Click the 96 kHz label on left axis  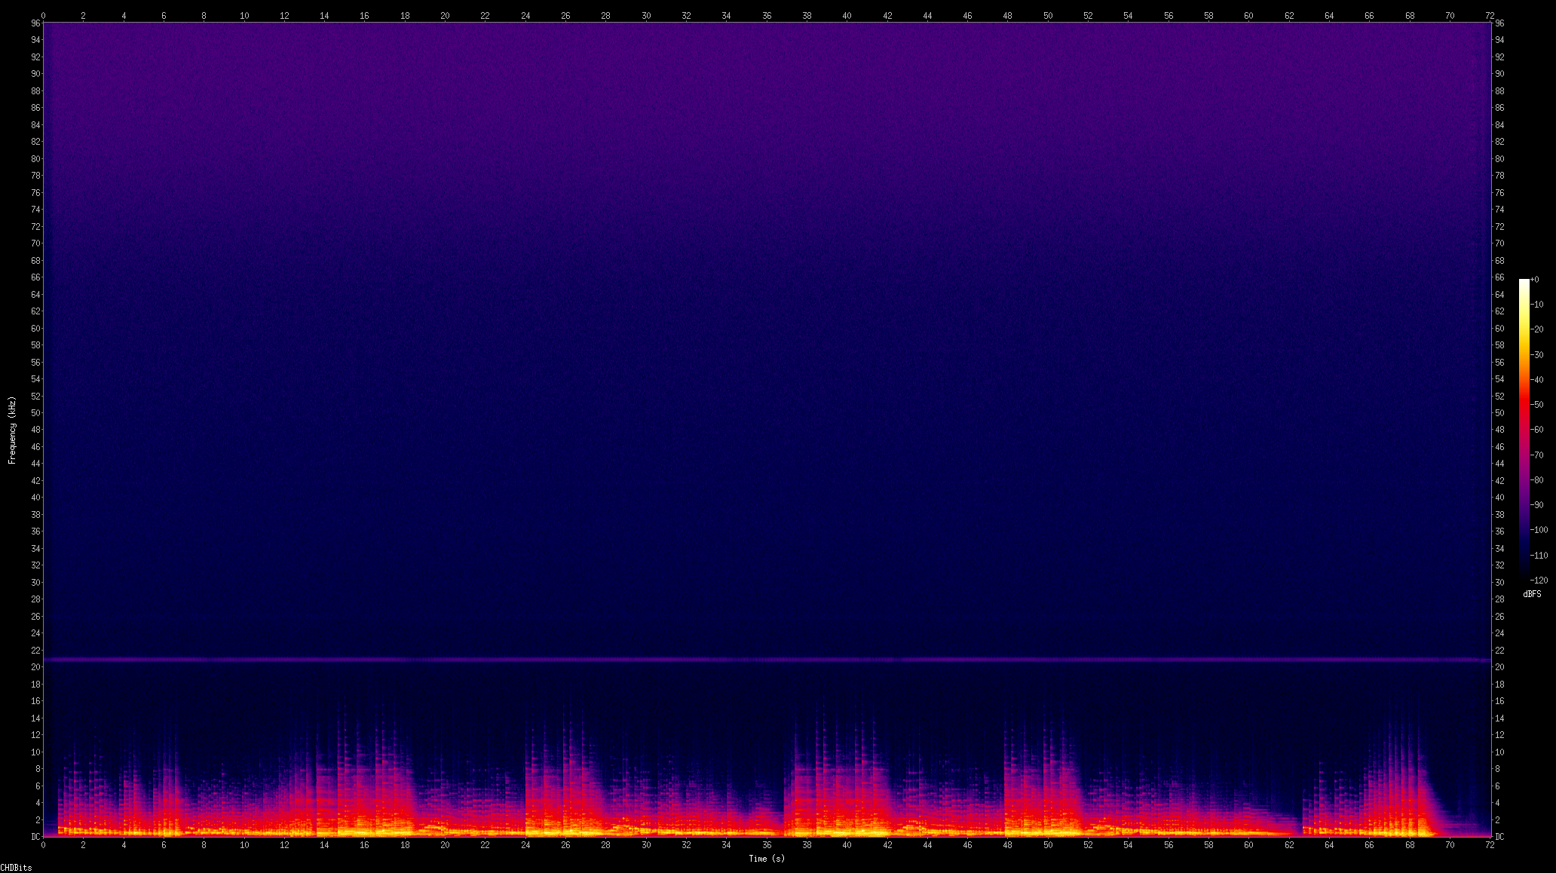click(35, 23)
